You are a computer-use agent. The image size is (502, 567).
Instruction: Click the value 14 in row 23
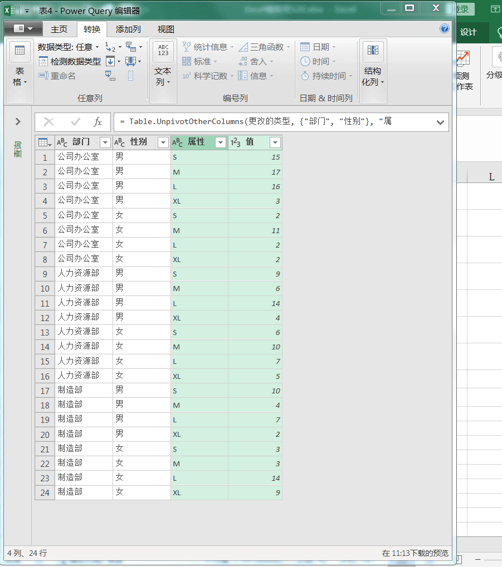(x=255, y=478)
